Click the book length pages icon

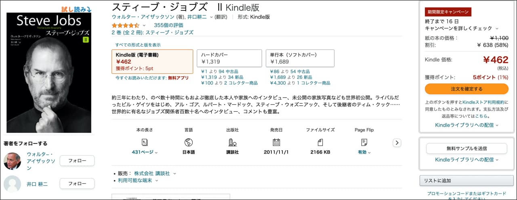pos(145,142)
